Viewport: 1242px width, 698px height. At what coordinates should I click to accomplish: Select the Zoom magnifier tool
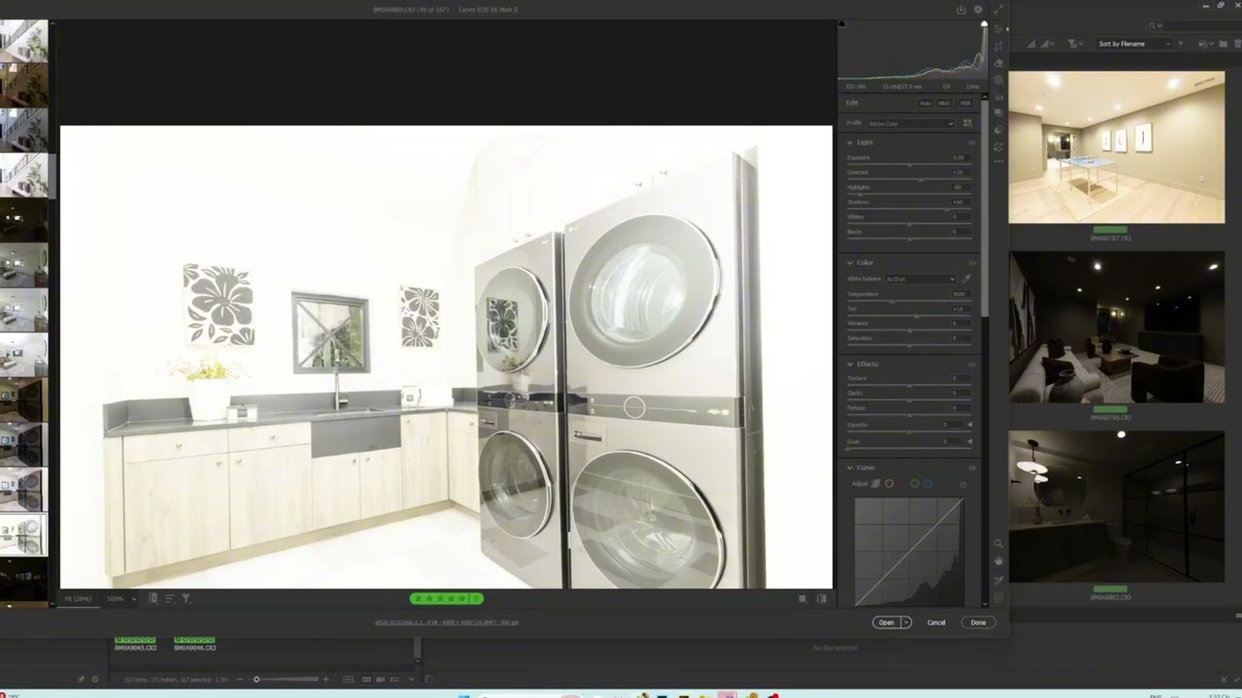(998, 544)
